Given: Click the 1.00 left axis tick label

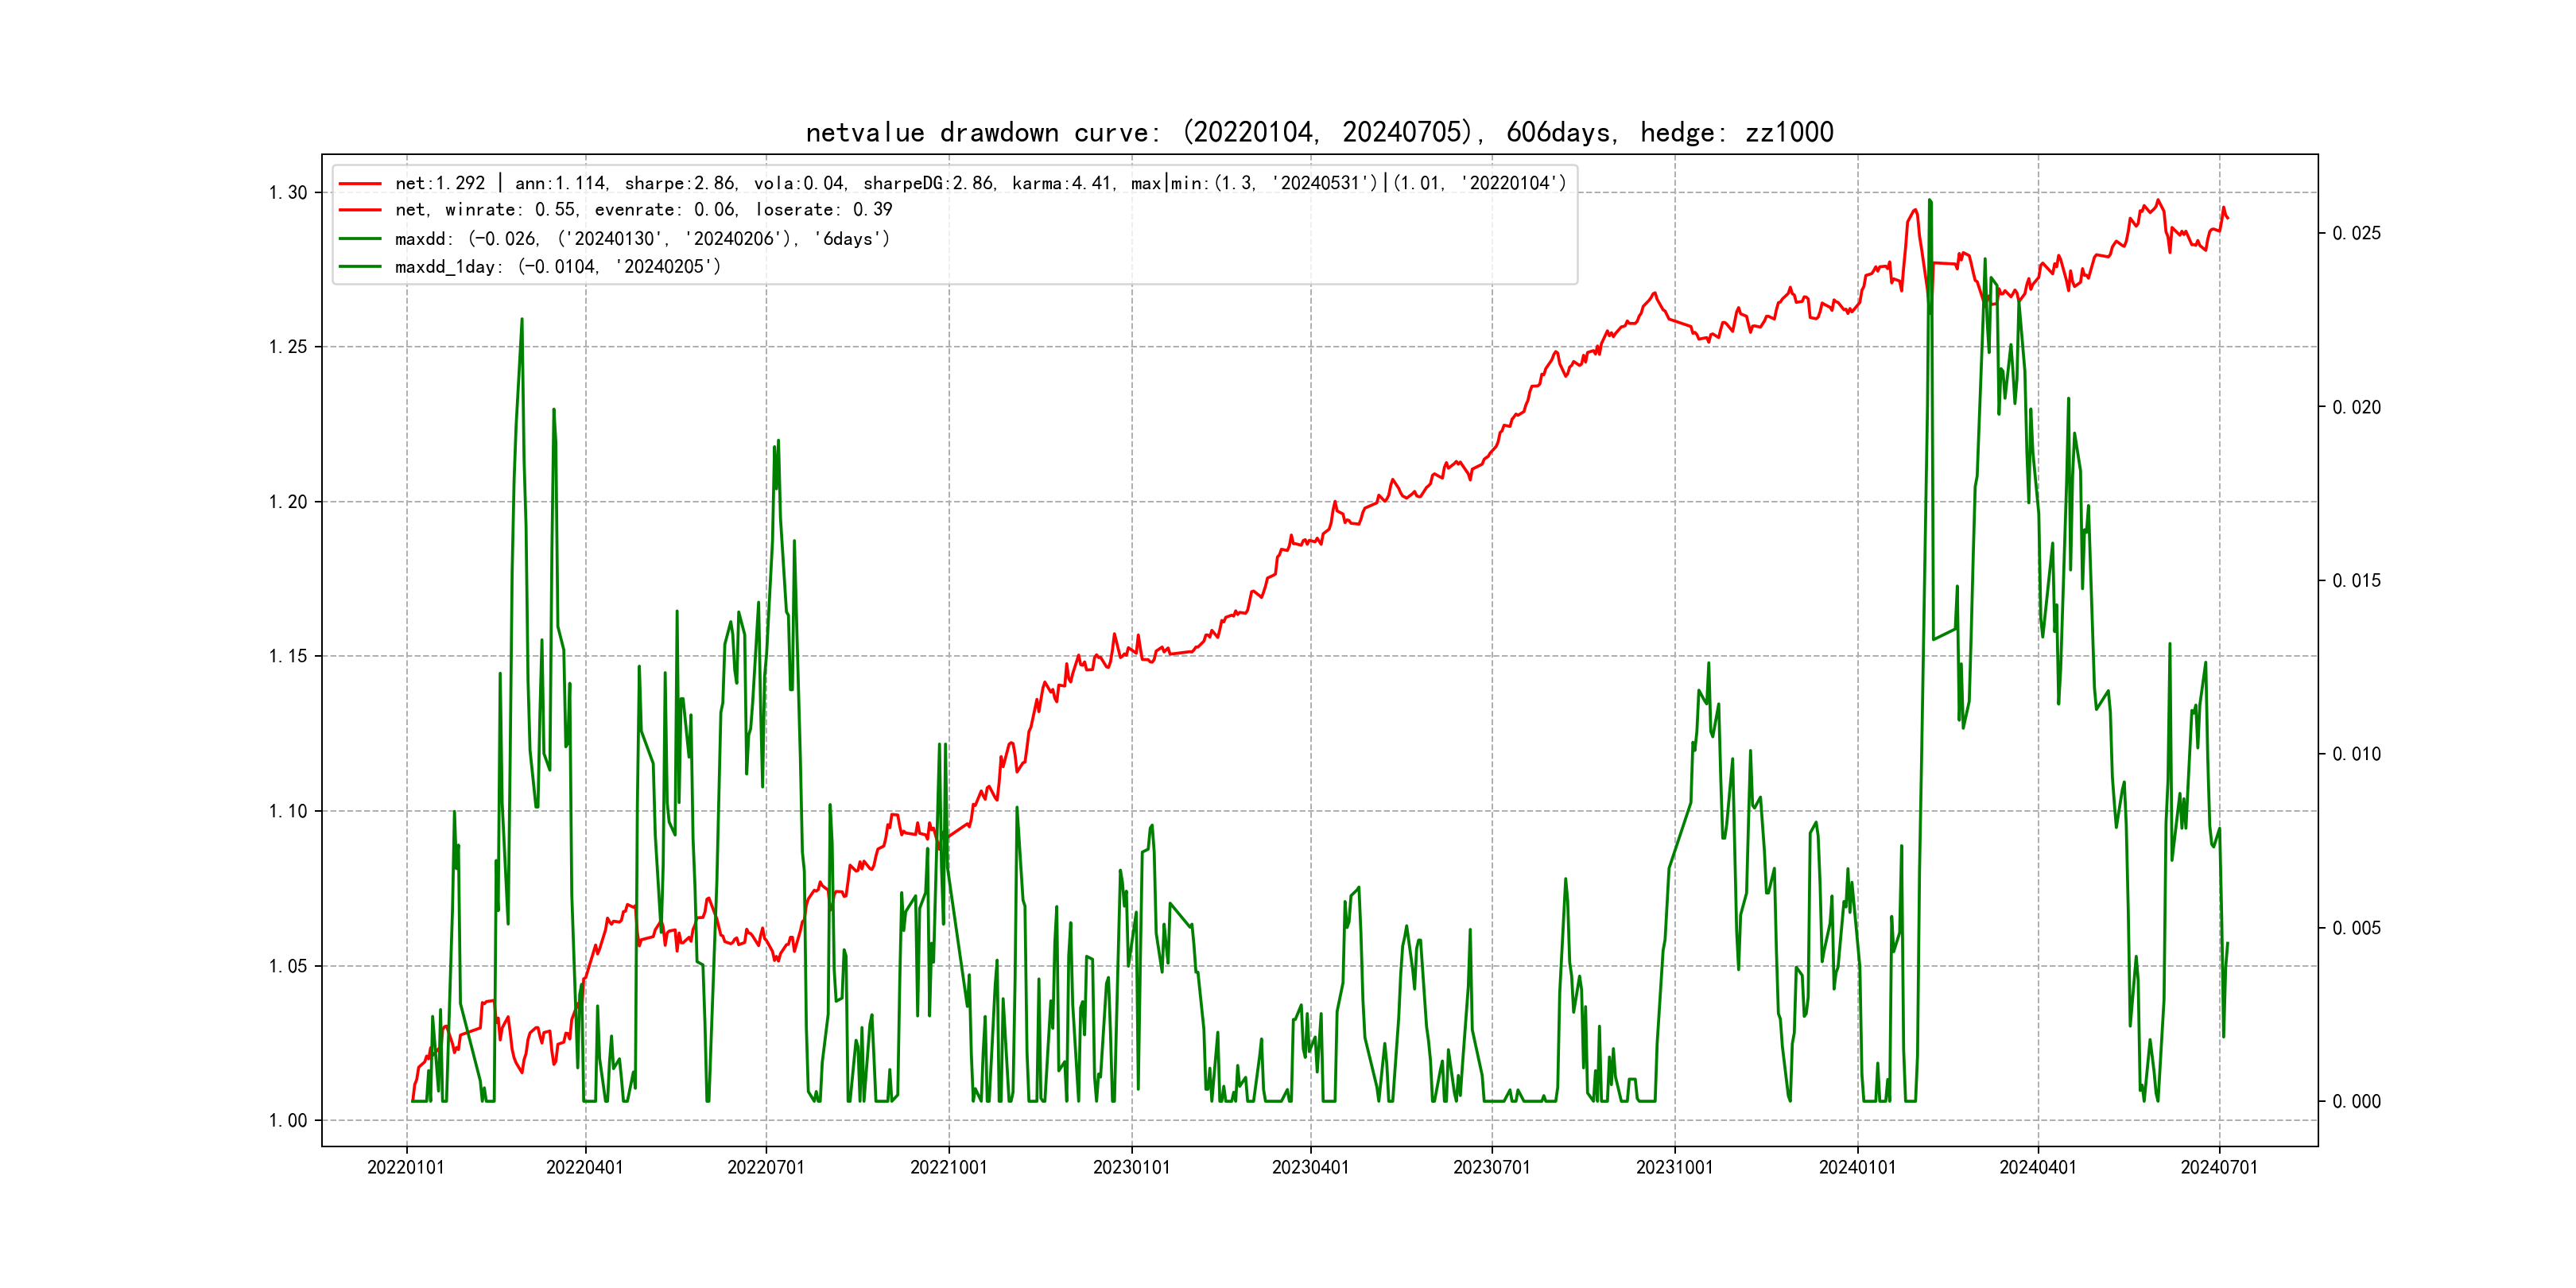Looking at the screenshot, I should 288,1121.
